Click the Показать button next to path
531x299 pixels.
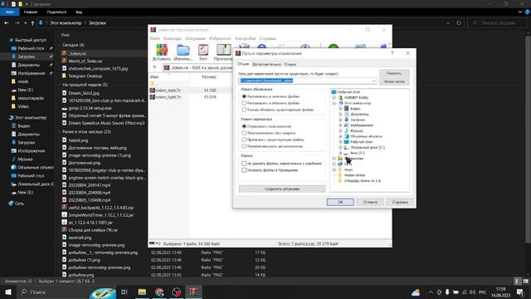394,73
